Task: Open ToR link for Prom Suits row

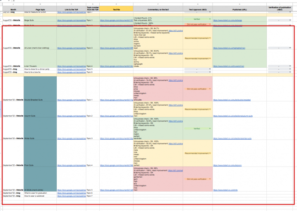Action: pyautogui.click(x=72, y=165)
